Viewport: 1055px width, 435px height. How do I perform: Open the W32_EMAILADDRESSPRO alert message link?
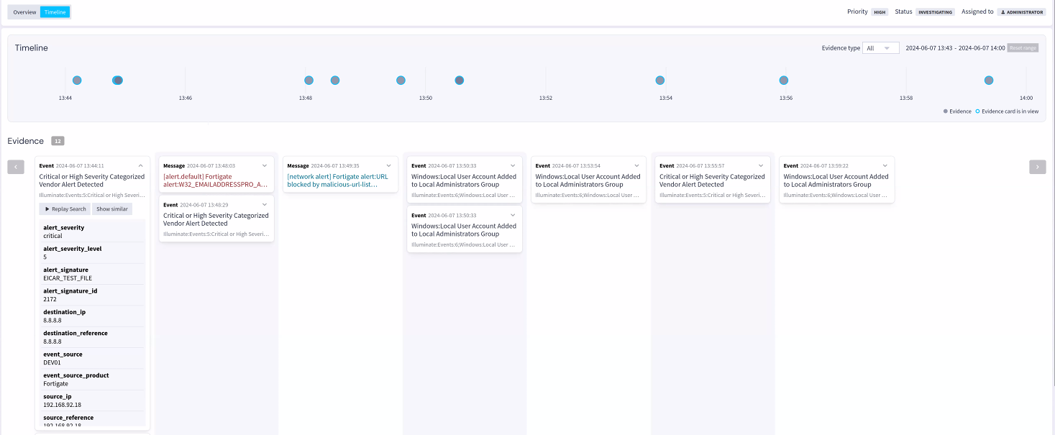point(216,180)
